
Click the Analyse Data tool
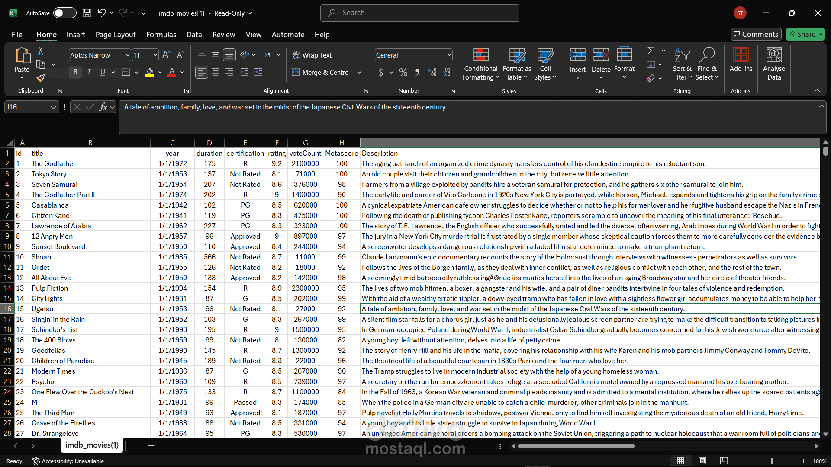coord(774,64)
